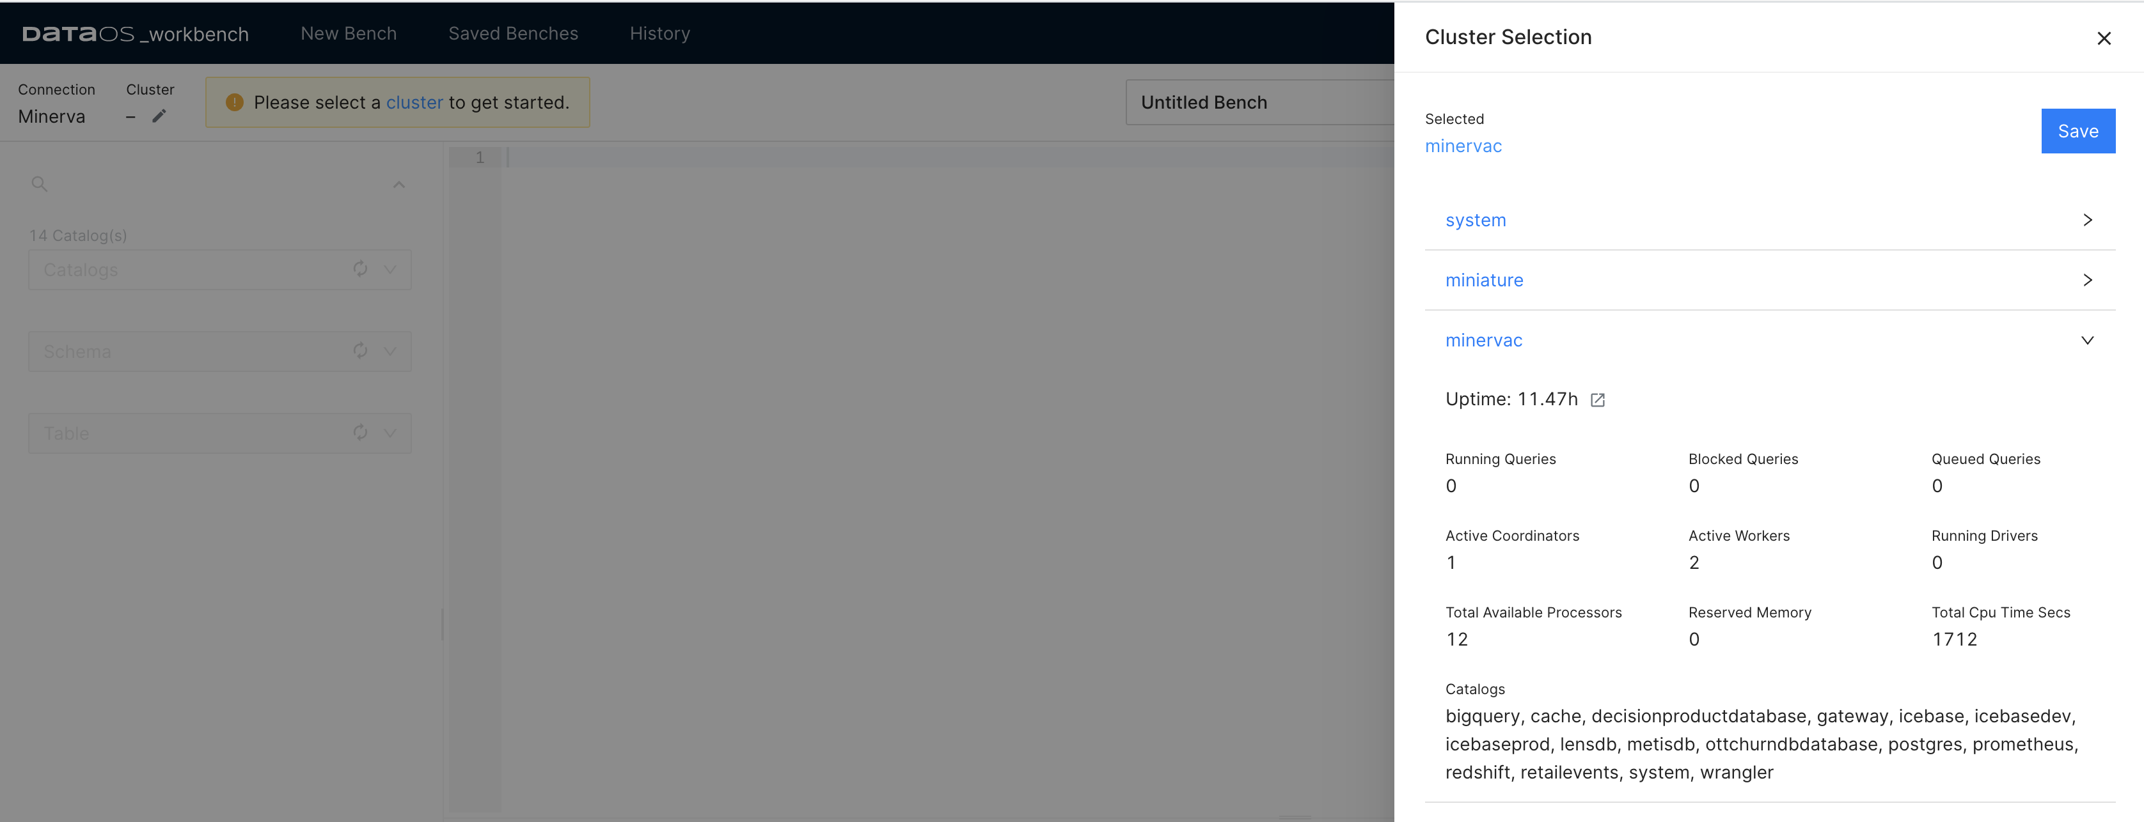Image resolution: width=2144 pixels, height=822 pixels.
Task: Click the warning icon in the cluster notice bar
Action: 232,101
